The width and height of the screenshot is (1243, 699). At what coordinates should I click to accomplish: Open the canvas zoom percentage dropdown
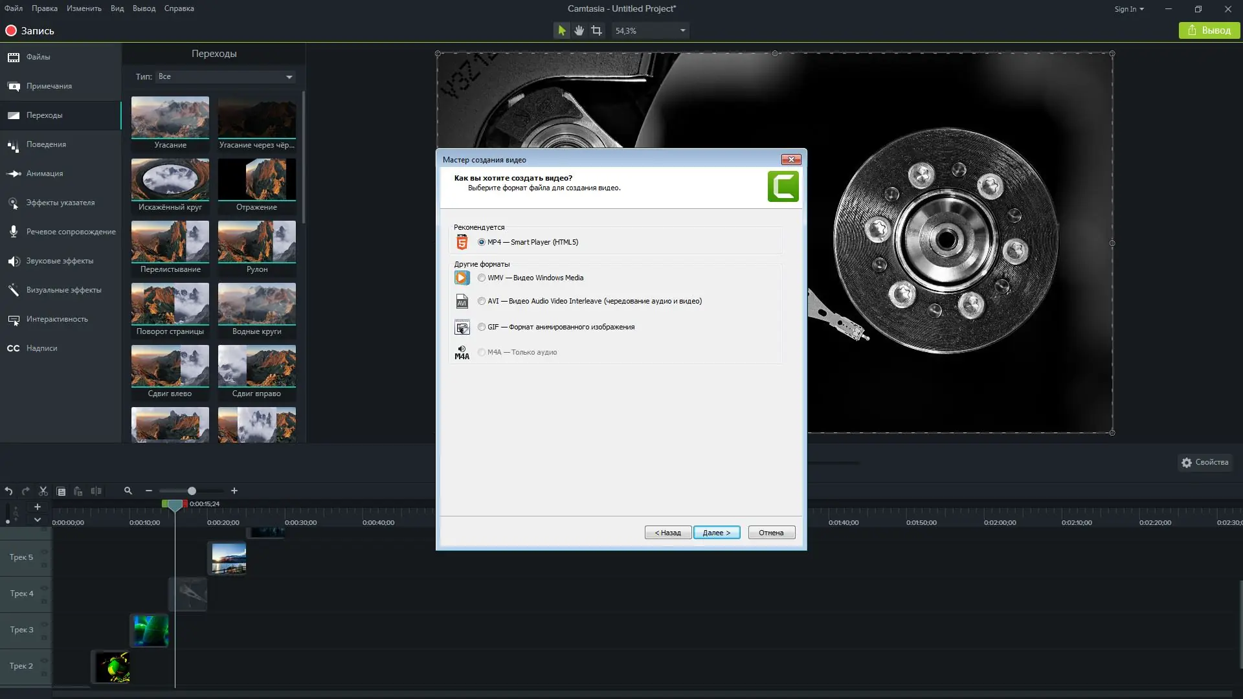pyautogui.click(x=682, y=30)
